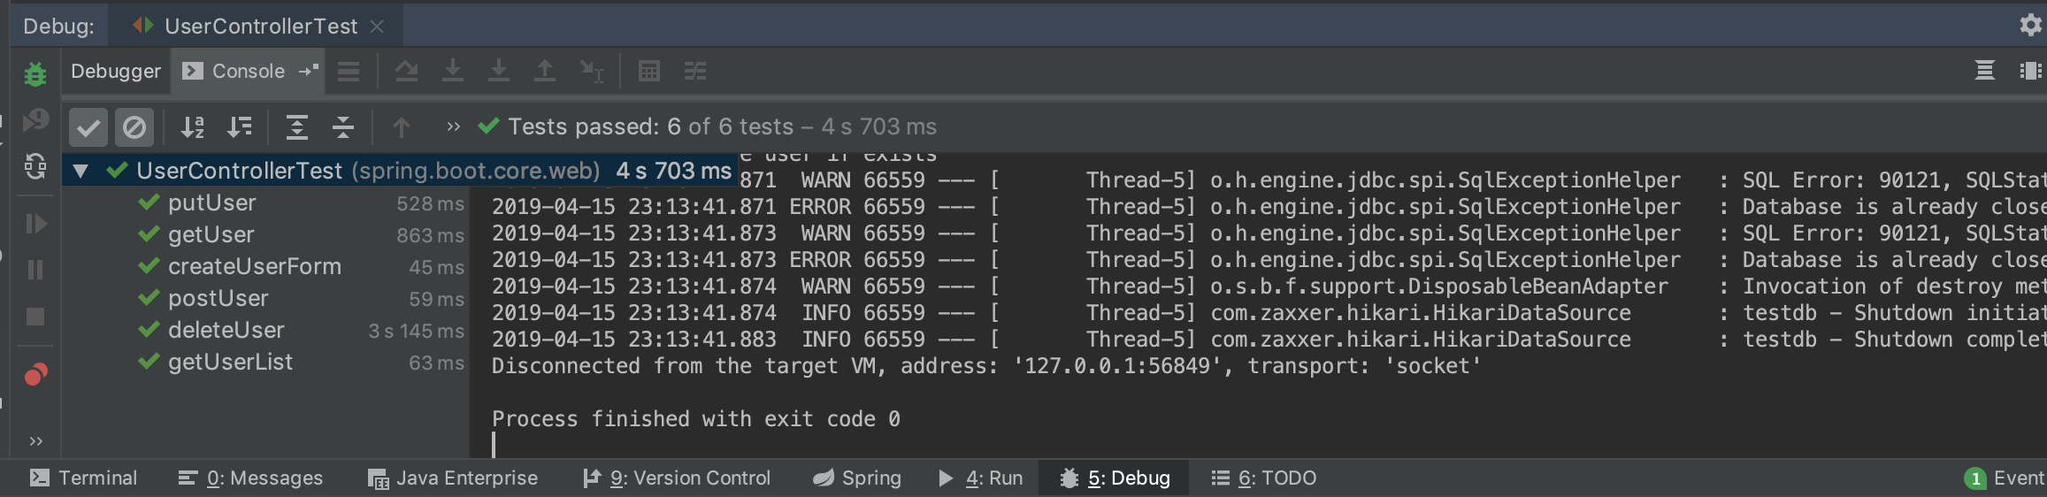Select the deleteUser test result
The height and width of the screenshot is (497, 2047).
point(265,331)
